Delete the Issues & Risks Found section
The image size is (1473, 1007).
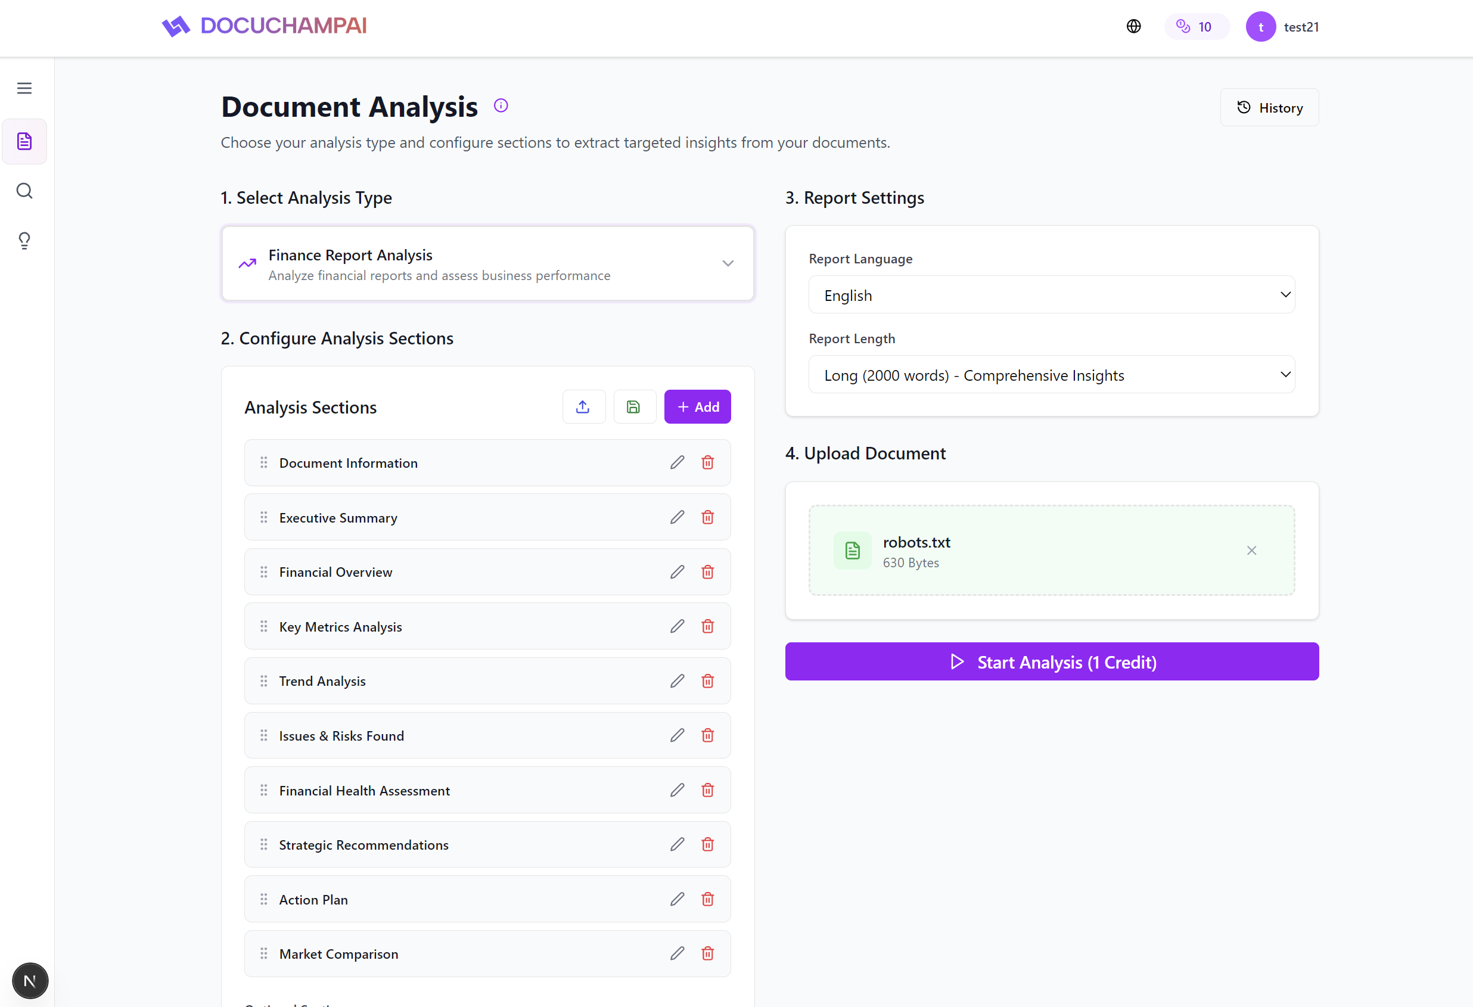[707, 735]
